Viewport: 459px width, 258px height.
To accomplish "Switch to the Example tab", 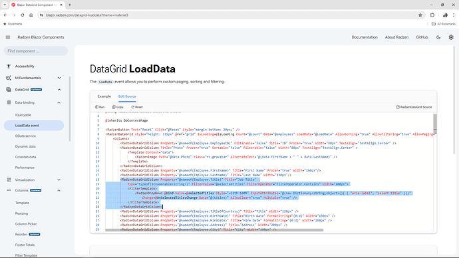I will pyautogui.click(x=104, y=96).
